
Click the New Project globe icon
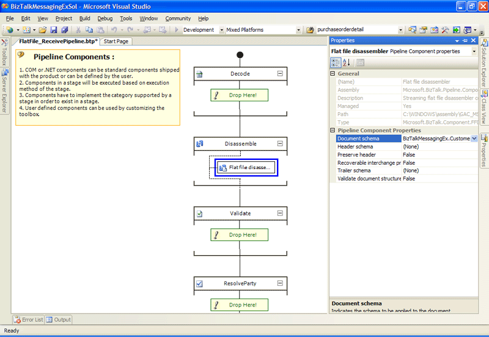pos(10,30)
